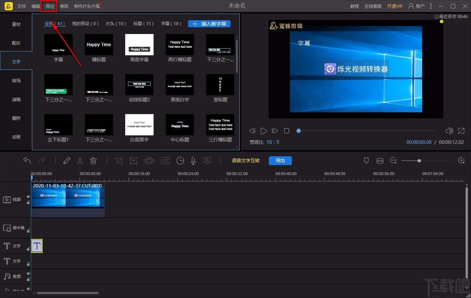Open 语音文字互转
471x298 pixels.
(x=246, y=161)
